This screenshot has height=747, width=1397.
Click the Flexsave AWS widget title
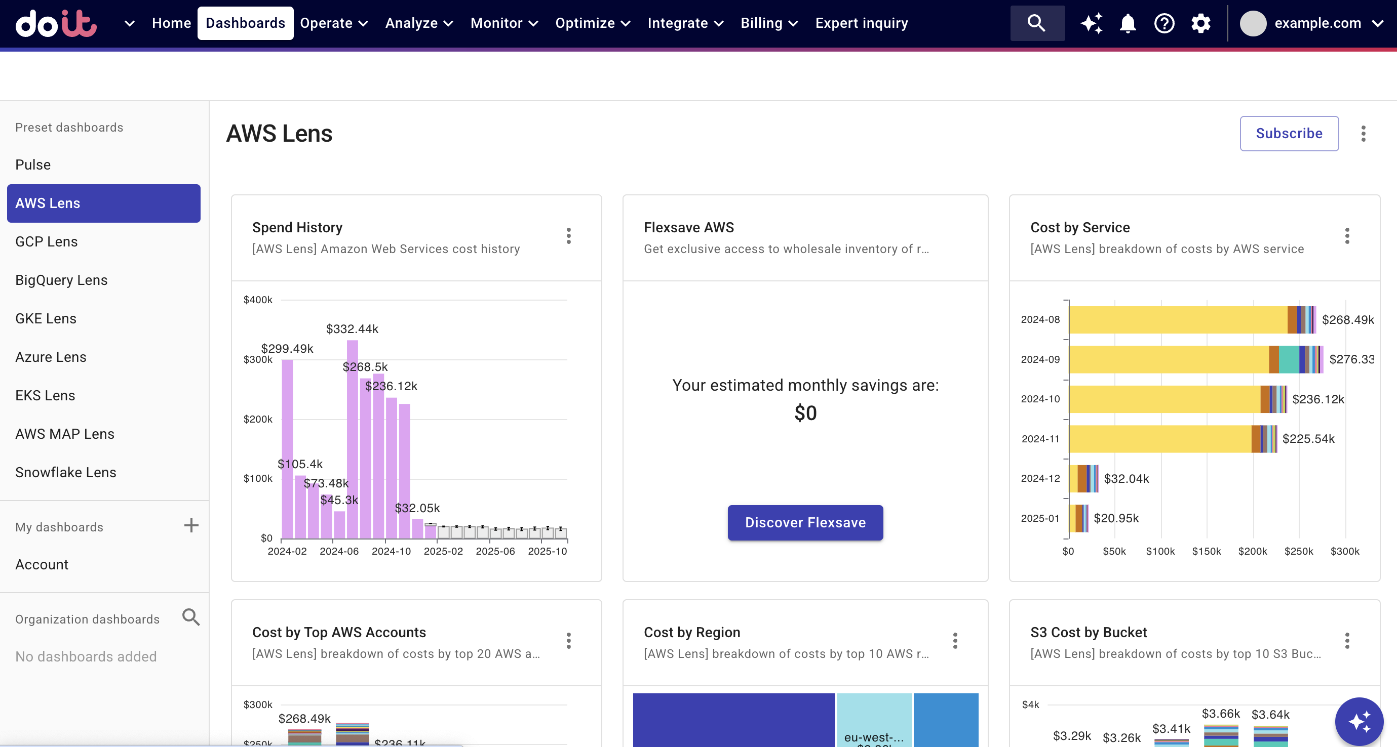click(x=689, y=228)
